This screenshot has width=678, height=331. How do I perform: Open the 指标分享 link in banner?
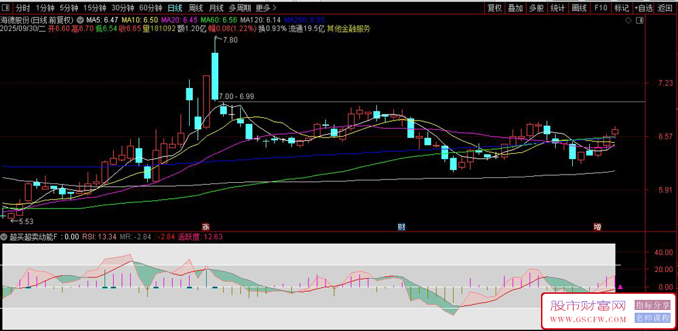pyautogui.click(x=652, y=306)
